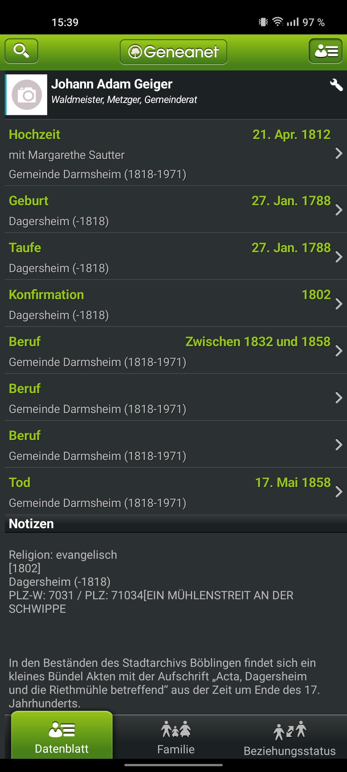Tap the vibrate mode status icon
This screenshot has width=347, height=772.
point(263,22)
